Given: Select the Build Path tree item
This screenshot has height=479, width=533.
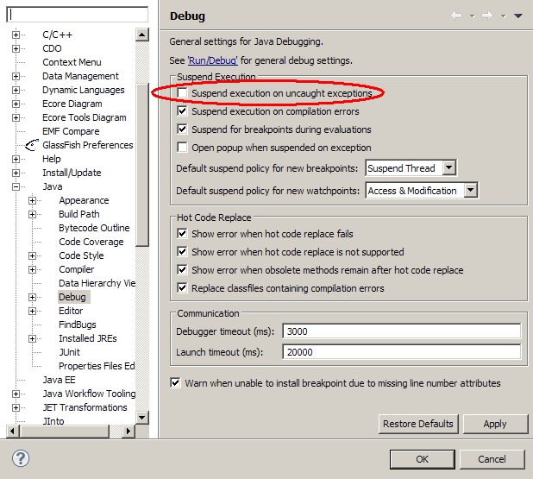Looking at the screenshot, I should pos(79,214).
